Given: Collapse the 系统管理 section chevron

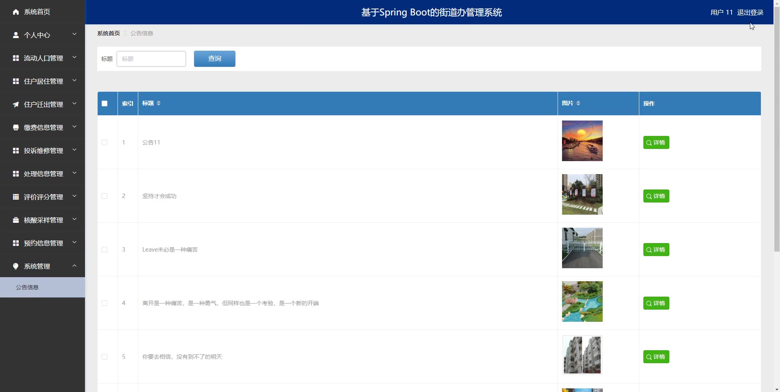Looking at the screenshot, I should coord(74,266).
